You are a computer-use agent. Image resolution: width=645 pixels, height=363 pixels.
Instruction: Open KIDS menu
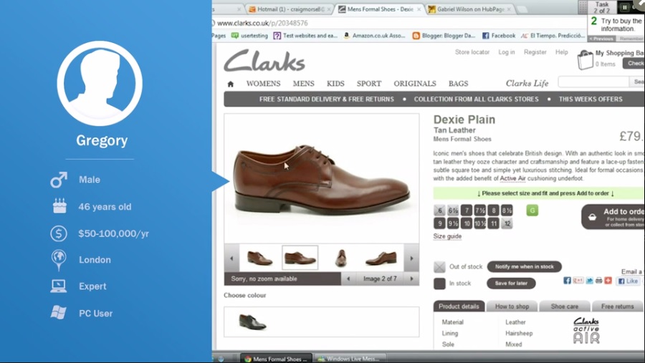(x=335, y=84)
